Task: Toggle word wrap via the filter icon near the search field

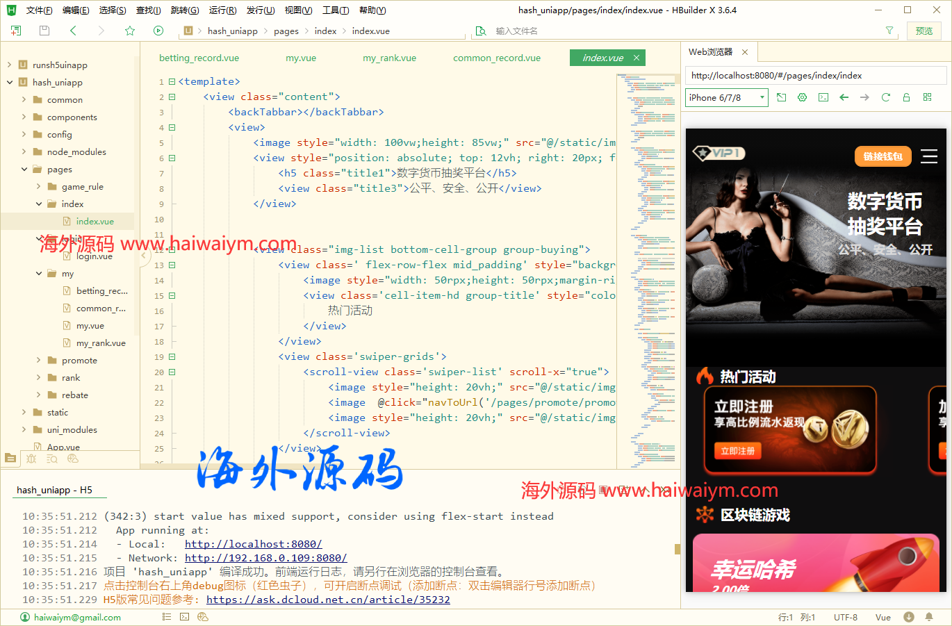Action: 889,31
